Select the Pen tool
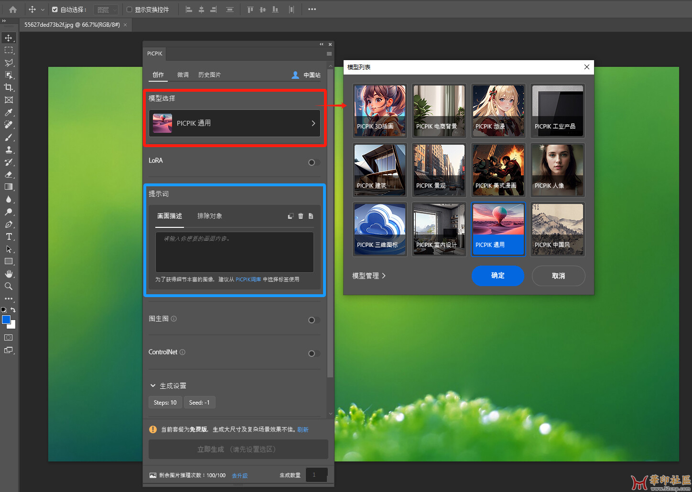 pos(9,224)
